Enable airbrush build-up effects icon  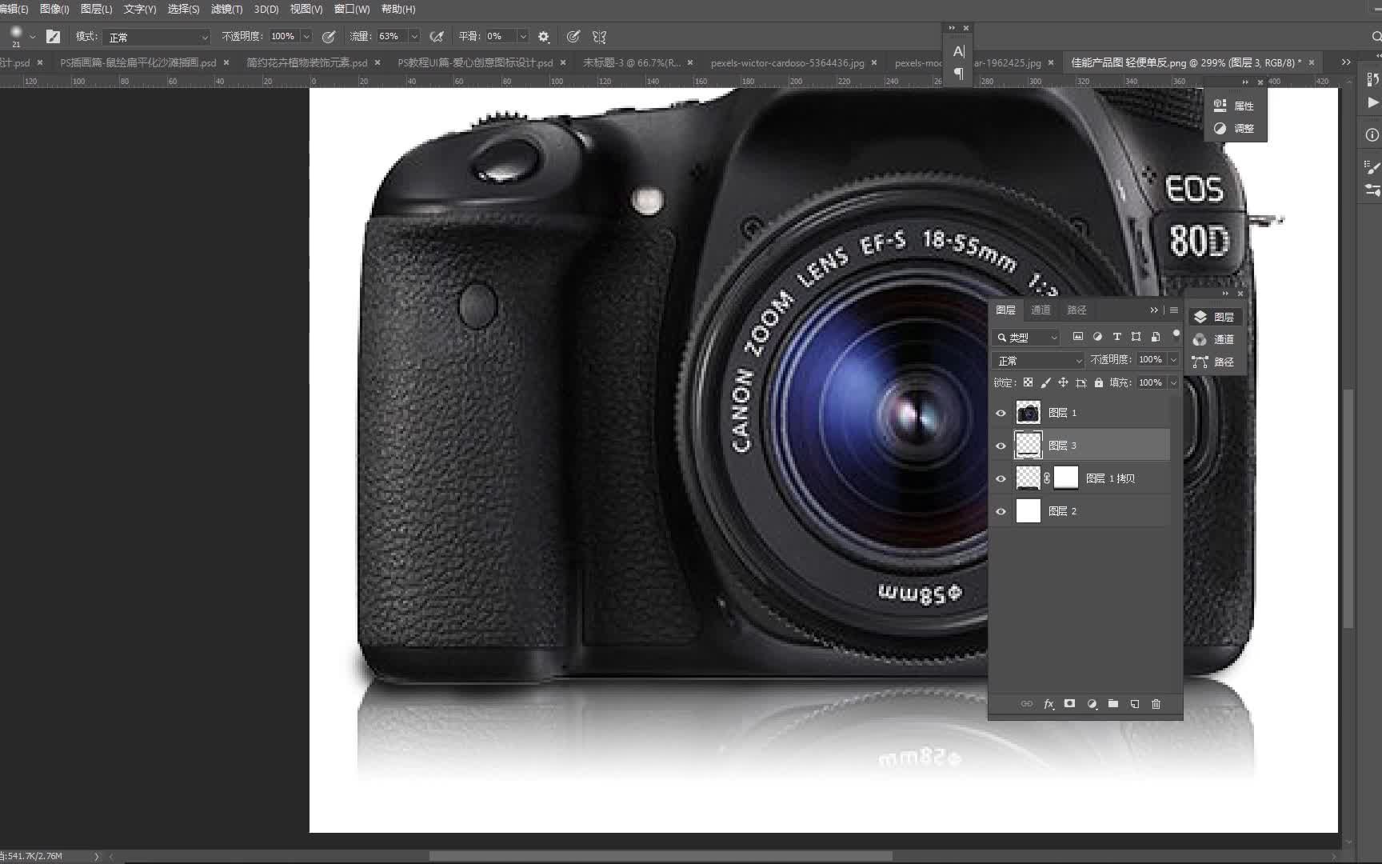click(437, 37)
